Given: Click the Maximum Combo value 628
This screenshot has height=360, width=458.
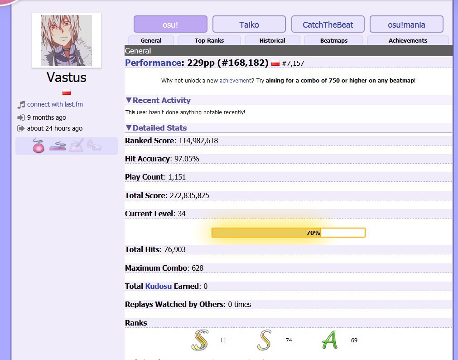Looking at the screenshot, I should coord(198,268).
